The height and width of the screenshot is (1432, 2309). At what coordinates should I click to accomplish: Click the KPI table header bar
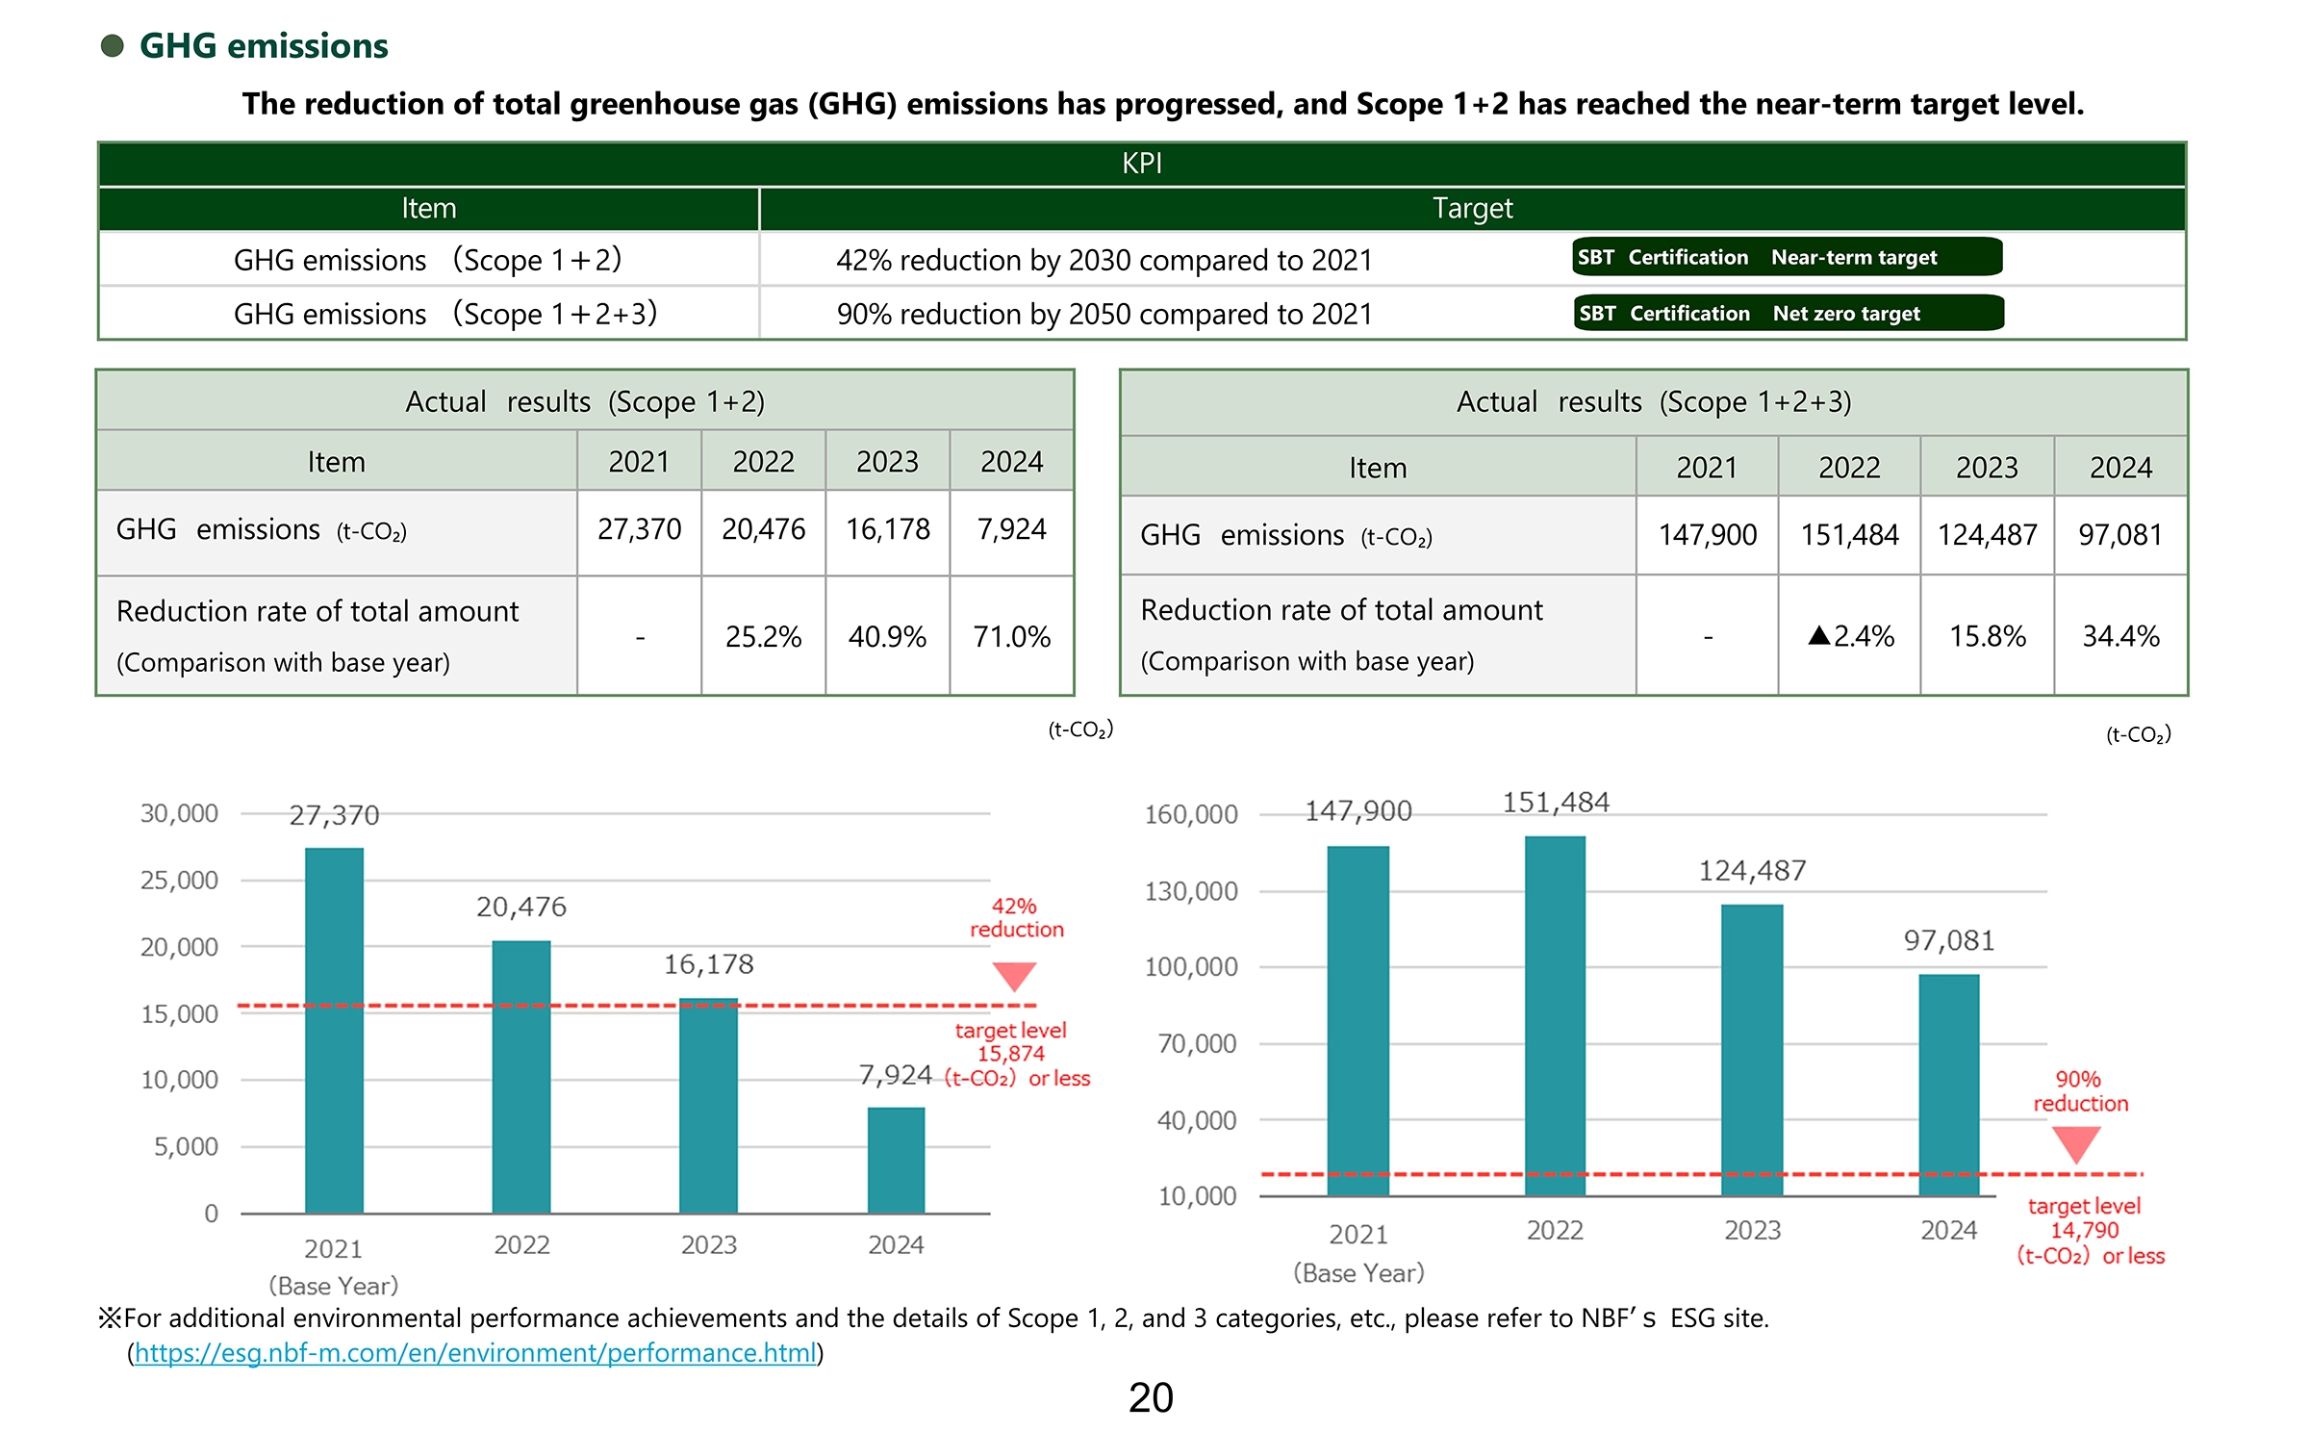pyautogui.click(x=1142, y=164)
